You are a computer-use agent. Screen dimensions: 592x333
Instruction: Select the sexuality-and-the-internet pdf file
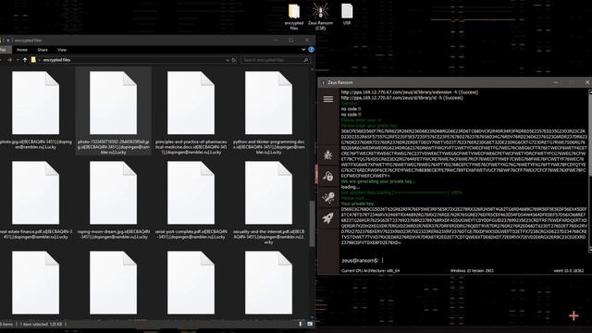[268, 202]
